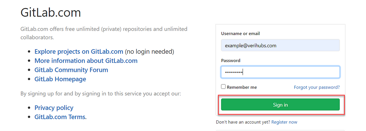
Task: Click the GitLab.com page heading
Action: click(51, 13)
